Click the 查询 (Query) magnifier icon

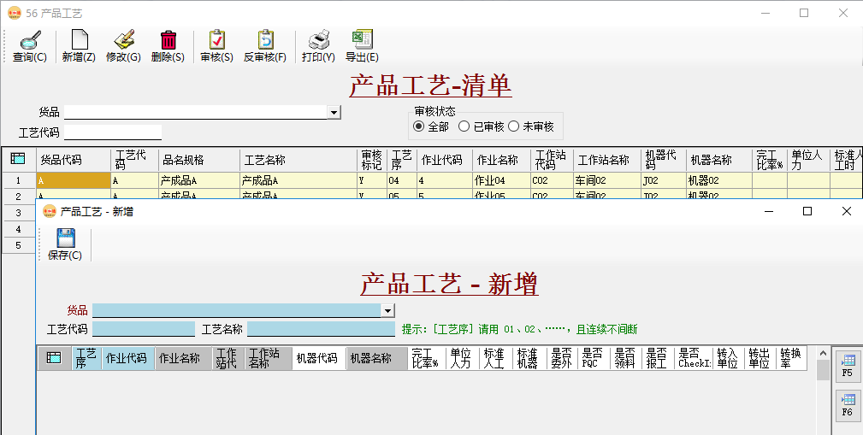[29, 40]
